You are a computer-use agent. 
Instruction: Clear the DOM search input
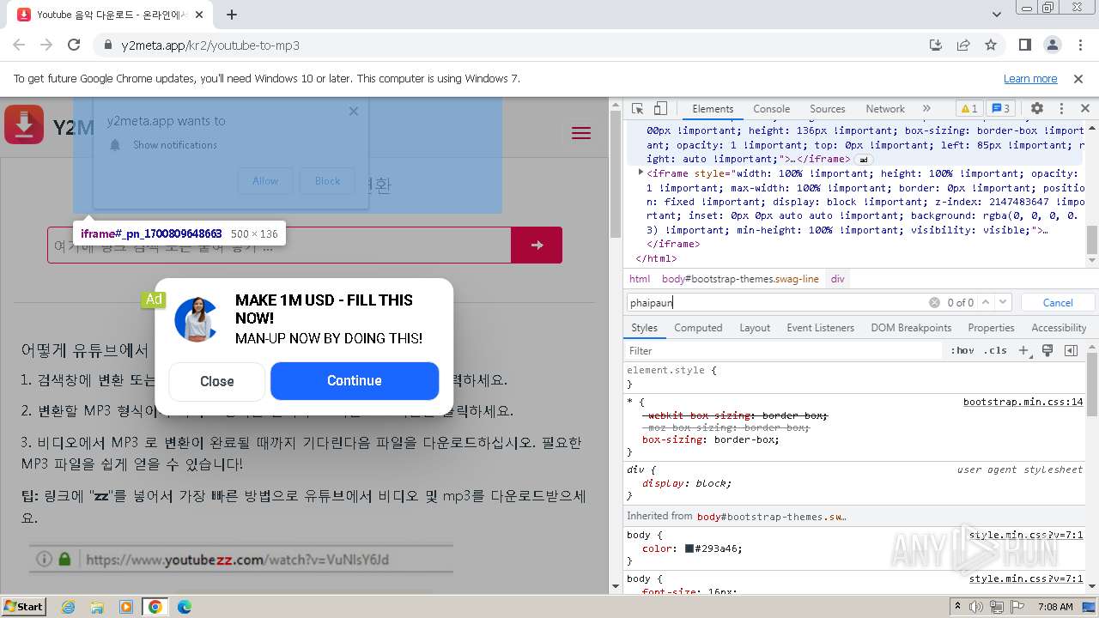tap(934, 302)
